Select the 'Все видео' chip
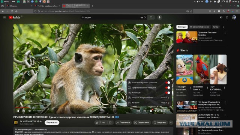This screenshot has height=135, width=240. pyautogui.click(x=182, y=27)
